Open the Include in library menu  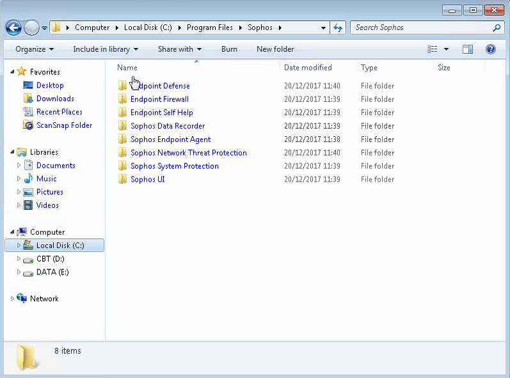pos(106,49)
